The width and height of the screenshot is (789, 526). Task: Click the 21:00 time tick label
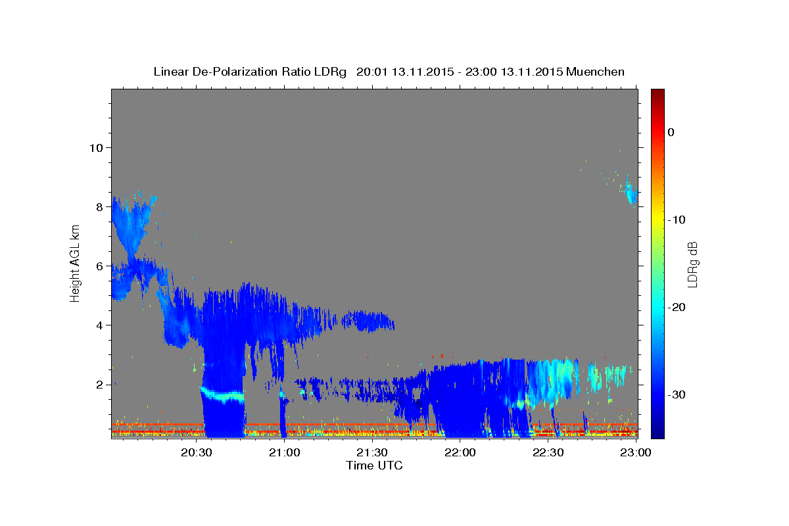pos(284,453)
